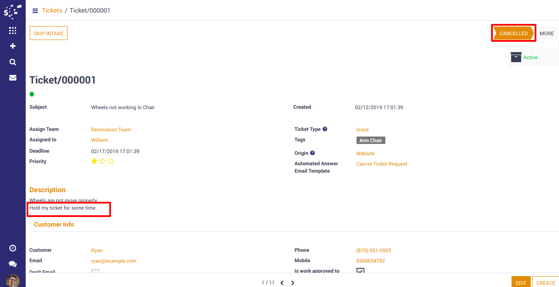
Task: Toggle the Don't Email checkbox
Action: click(95, 272)
